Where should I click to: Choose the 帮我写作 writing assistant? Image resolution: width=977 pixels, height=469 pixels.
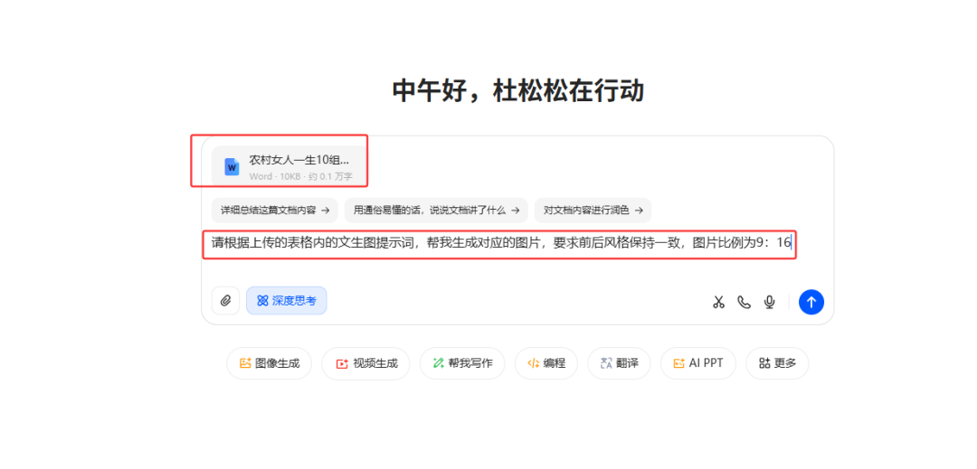461,363
